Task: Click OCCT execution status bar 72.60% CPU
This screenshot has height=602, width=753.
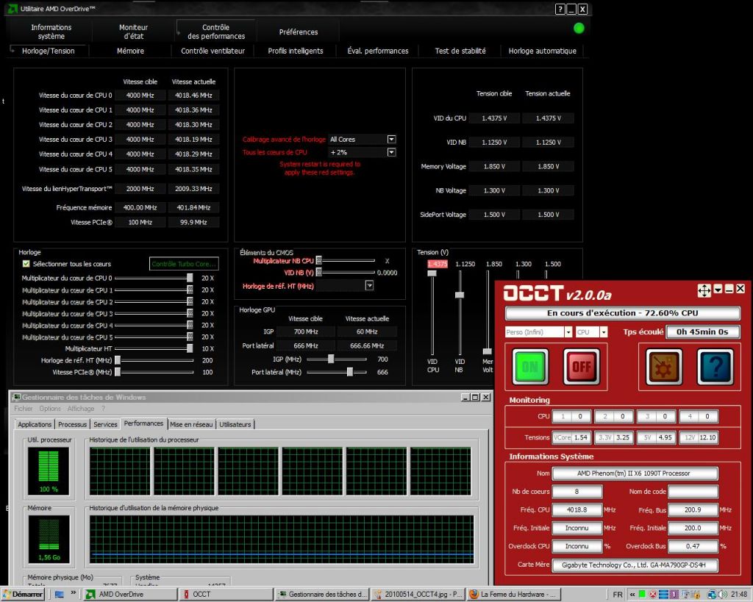Action: pos(622,313)
